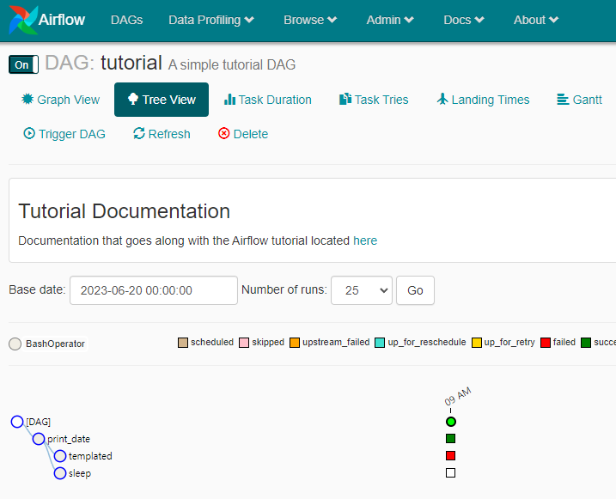Click the white sleep task instance square
This screenshot has height=499, width=616.
point(450,472)
